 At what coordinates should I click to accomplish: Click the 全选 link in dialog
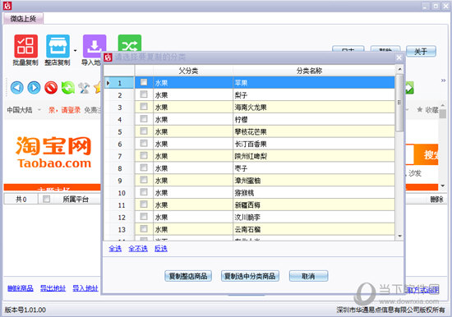pyautogui.click(x=115, y=249)
